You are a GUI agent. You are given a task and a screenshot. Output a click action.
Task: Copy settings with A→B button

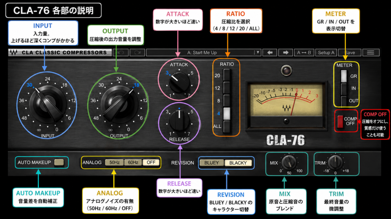pyautogui.click(x=304, y=52)
